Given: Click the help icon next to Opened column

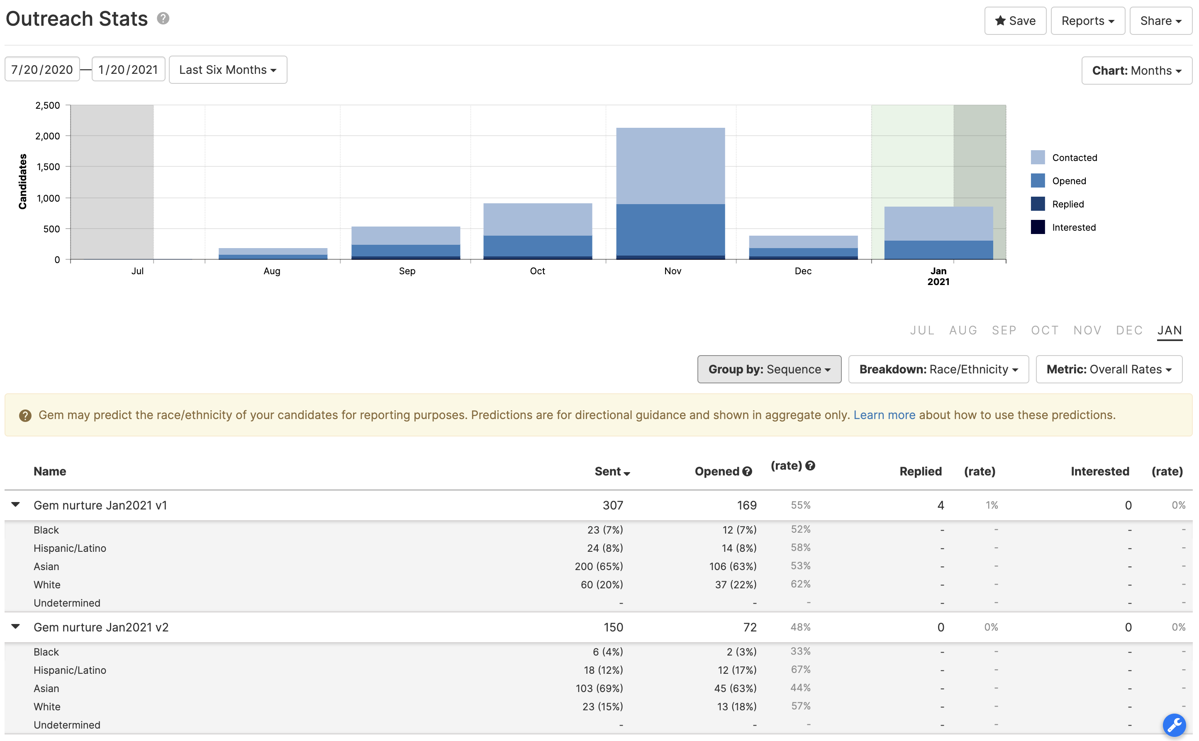Looking at the screenshot, I should [x=747, y=471].
